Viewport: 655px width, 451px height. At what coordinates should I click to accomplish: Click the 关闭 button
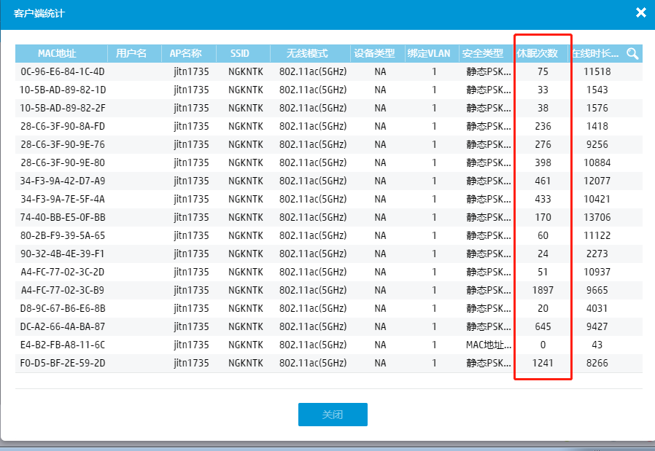333,415
